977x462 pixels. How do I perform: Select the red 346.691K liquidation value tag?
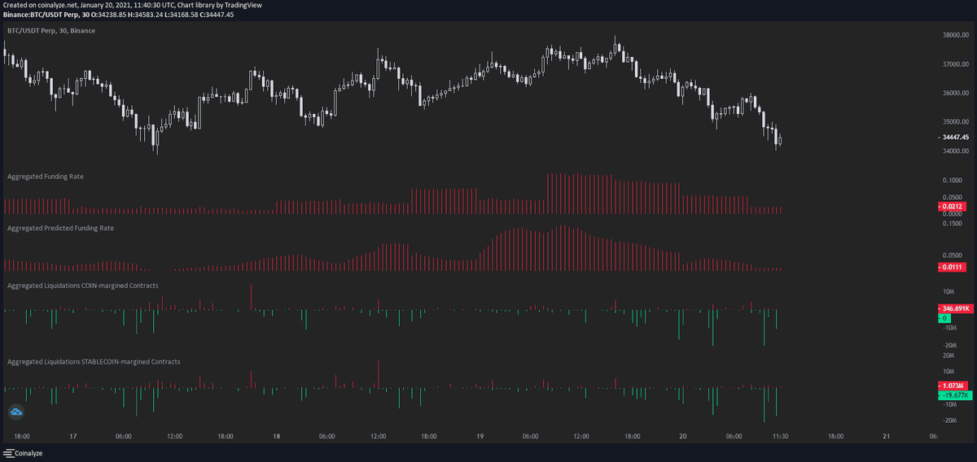click(953, 309)
